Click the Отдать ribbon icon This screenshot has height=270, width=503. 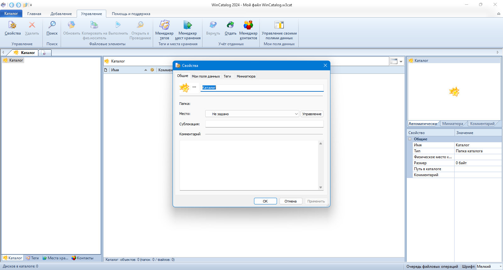point(230,25)
